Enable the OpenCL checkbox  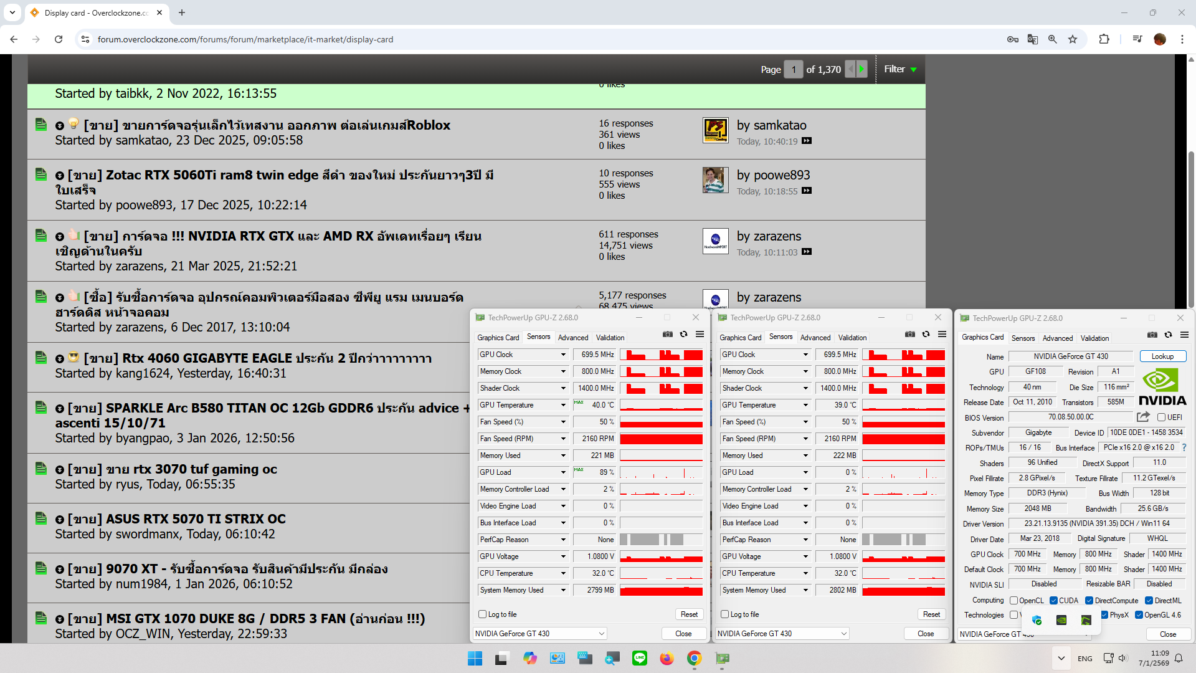coord(1014,601)
